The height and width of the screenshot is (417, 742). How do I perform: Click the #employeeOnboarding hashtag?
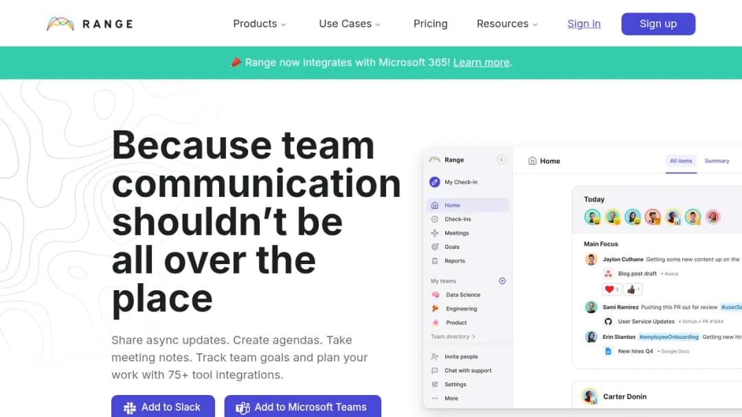click(668, 337)
